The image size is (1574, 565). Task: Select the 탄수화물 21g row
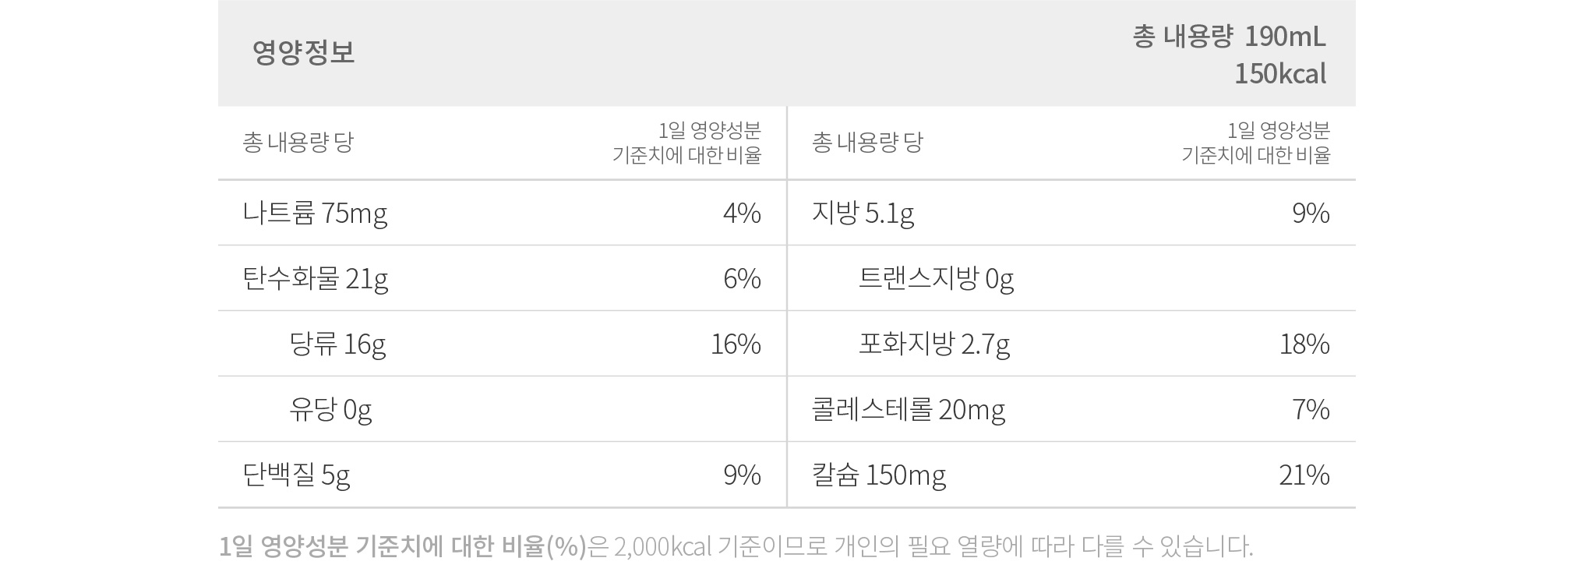(502, 278)
